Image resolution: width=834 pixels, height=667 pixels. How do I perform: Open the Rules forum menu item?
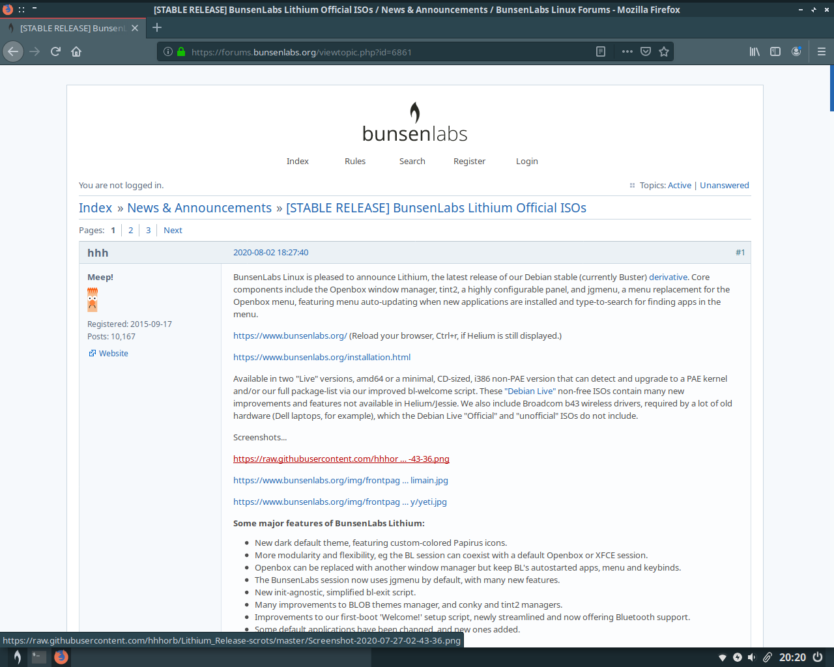(355, 161)
